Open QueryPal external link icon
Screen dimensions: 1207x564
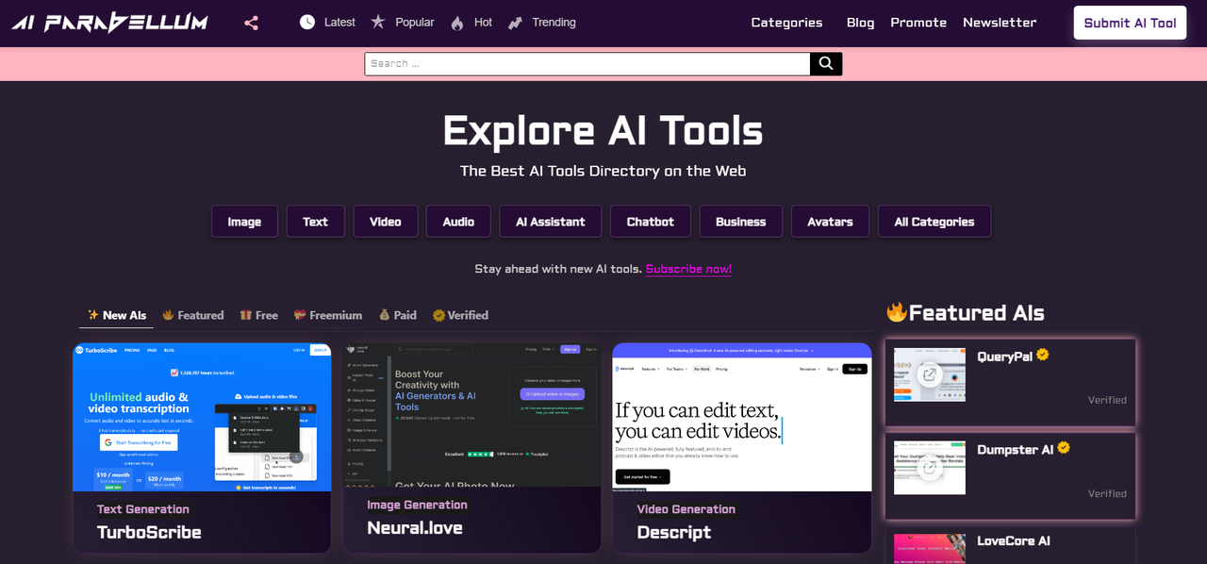930,374
